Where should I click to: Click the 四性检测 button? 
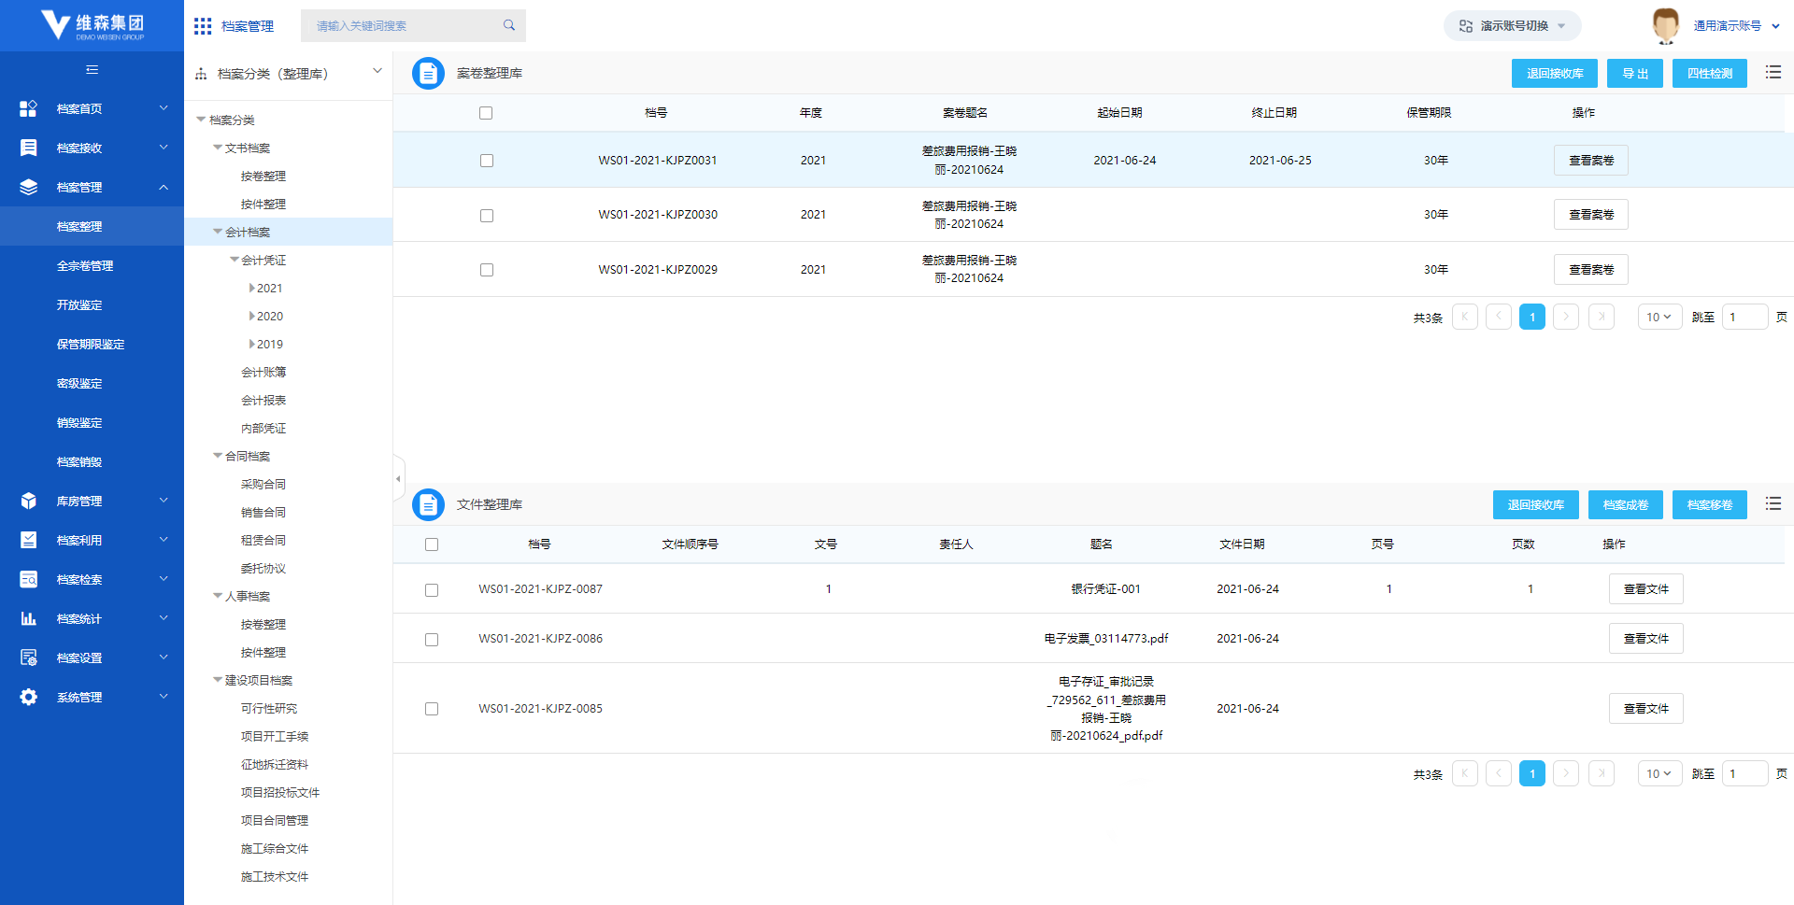(1709, 74)
